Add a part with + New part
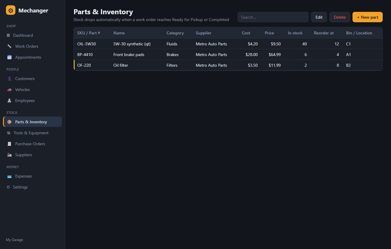The width and height of the screenshot is (391, 249). [368, 17]
